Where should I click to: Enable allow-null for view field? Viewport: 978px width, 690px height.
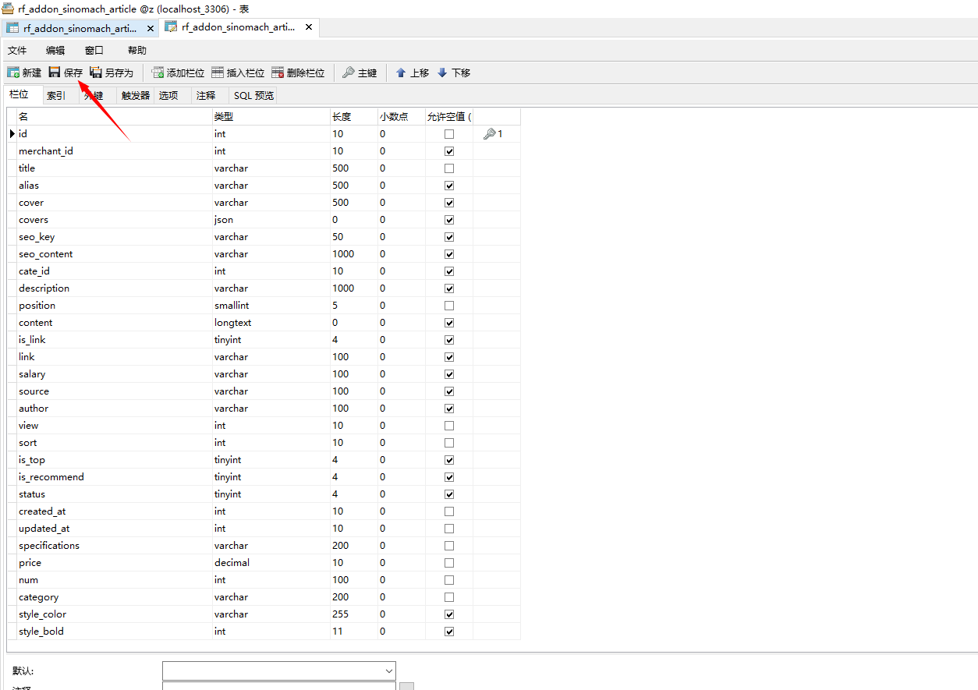[x=449, y=426]
